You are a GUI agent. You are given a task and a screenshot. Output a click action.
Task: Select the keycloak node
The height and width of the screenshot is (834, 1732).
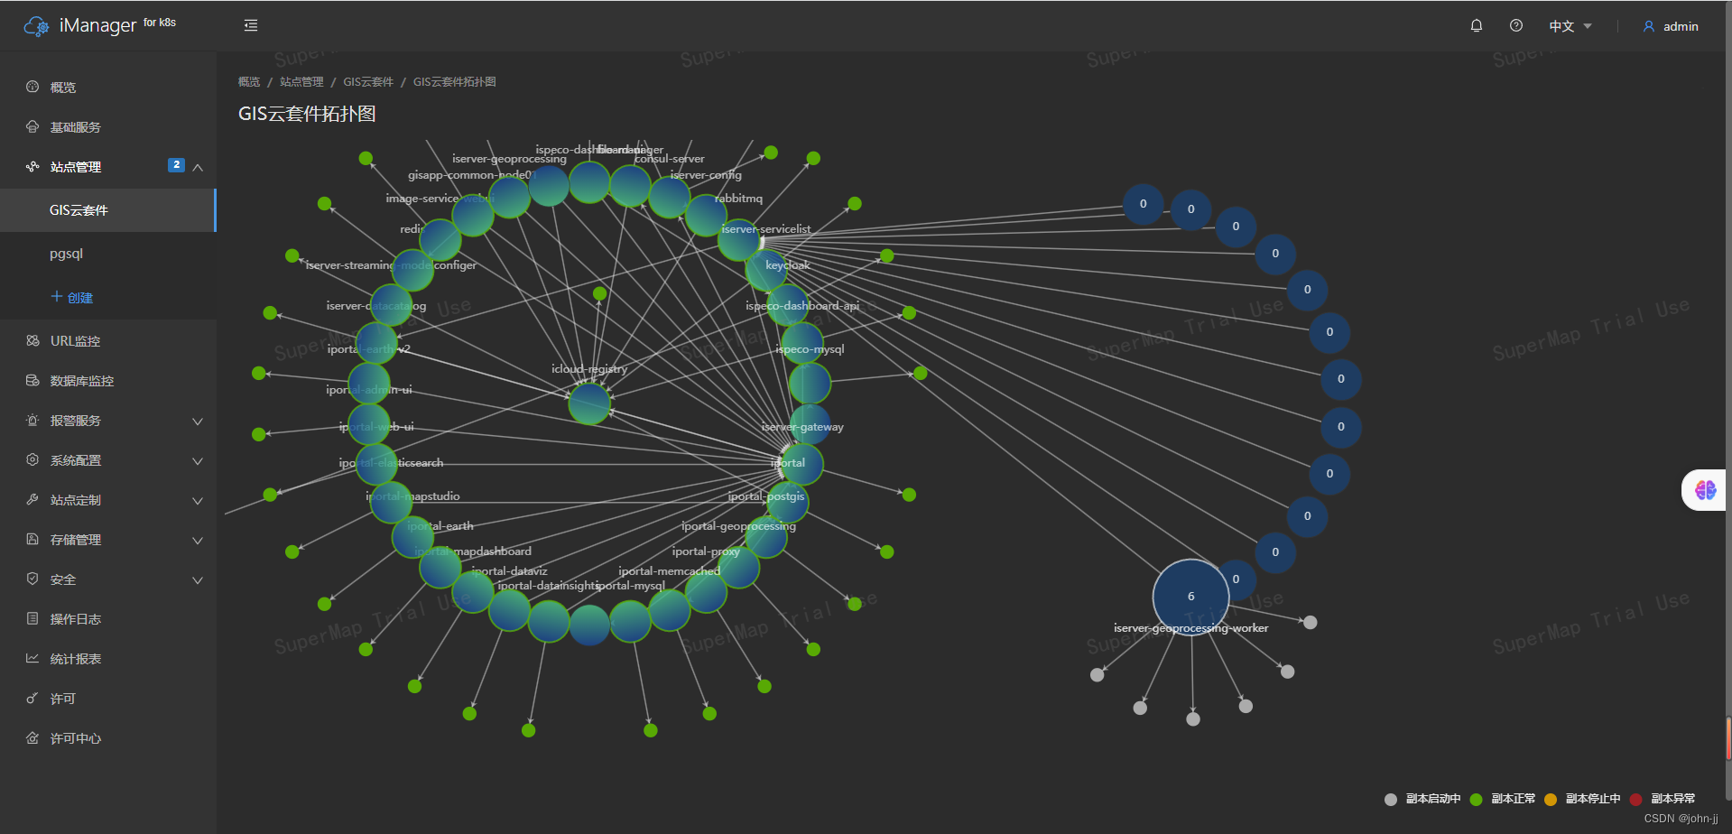(767, 270)
